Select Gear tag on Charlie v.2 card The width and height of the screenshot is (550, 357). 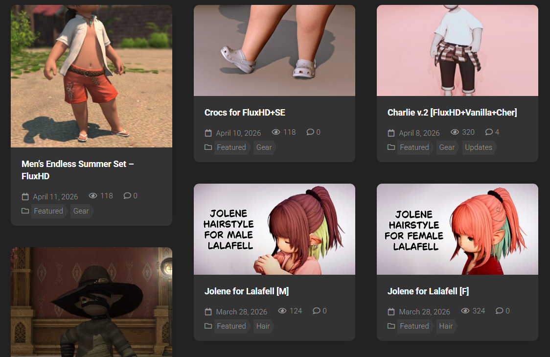point(447,147)
